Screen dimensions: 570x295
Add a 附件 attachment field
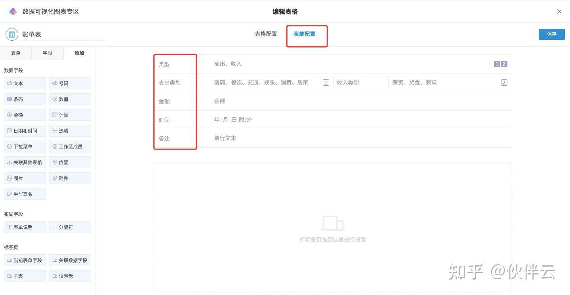pyautogui.click(x=70, y=178)
